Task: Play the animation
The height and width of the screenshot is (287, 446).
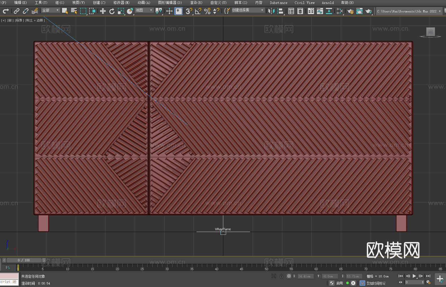Action: (x=414, y=276)
